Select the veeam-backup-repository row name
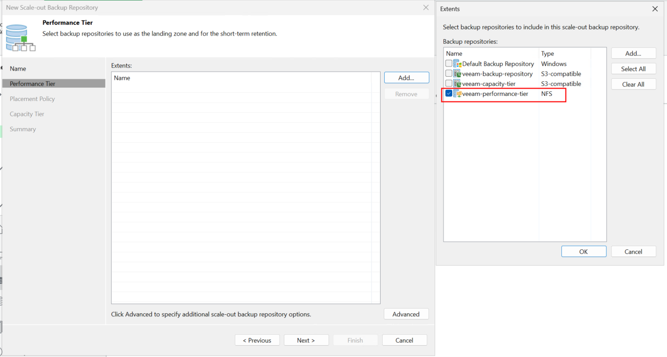Viewport: 667px width, 357px height. tap(498, 74)
